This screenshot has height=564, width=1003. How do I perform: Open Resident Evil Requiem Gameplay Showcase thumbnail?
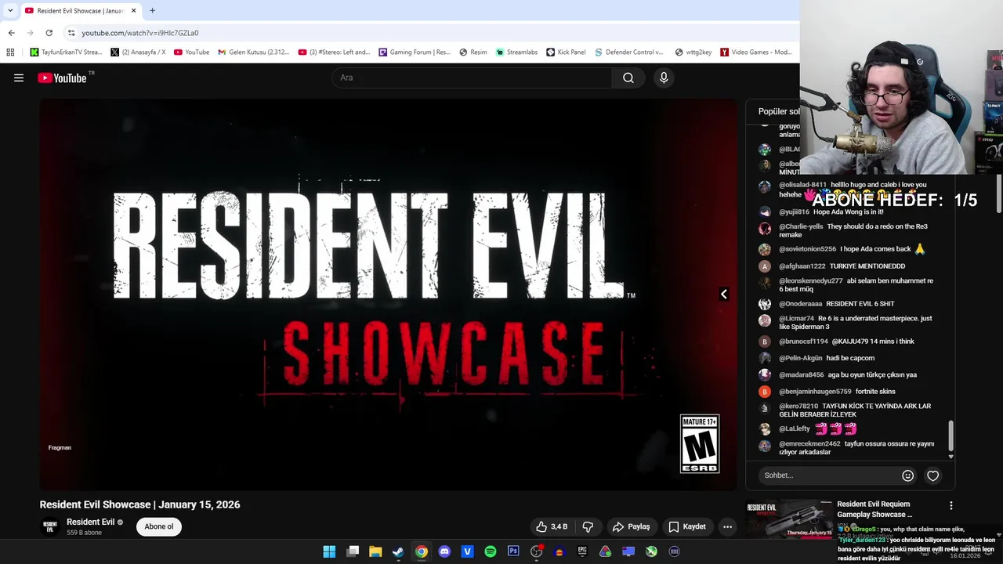click(789, 520)
